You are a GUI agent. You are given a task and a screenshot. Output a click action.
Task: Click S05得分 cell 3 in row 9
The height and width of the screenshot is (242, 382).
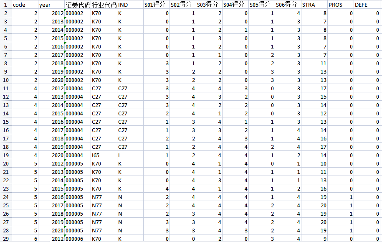262,72
